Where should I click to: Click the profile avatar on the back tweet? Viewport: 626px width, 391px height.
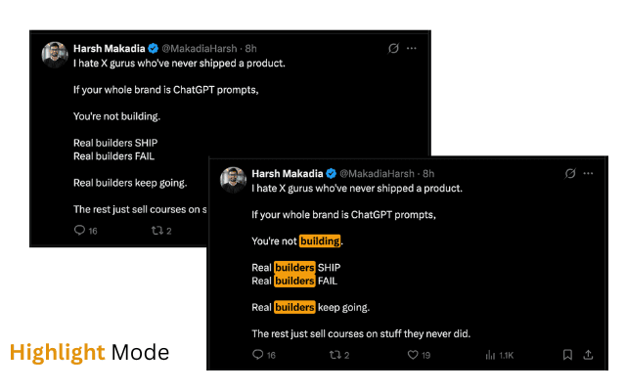(x=55, y=55)
